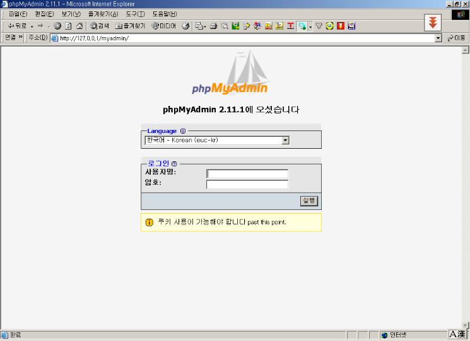Open the dropdown arrow next to the globe icon

(x=310, y=26)
